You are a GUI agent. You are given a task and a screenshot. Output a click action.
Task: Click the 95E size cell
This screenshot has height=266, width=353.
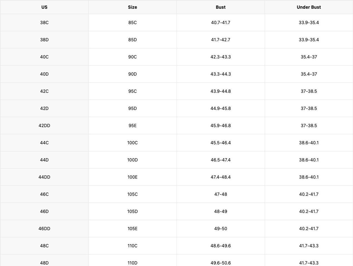(132, 125)
